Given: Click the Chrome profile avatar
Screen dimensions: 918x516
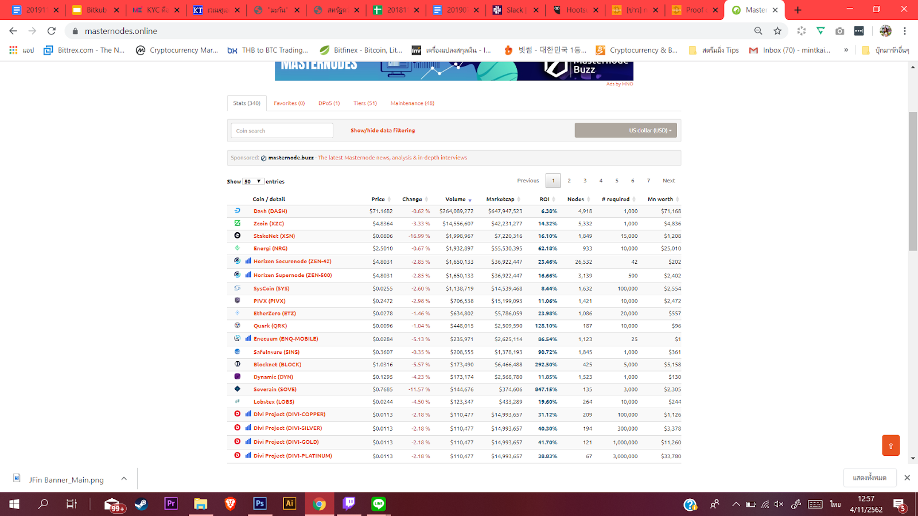Looking at the screenshot, I should click(x=885, y=31).
